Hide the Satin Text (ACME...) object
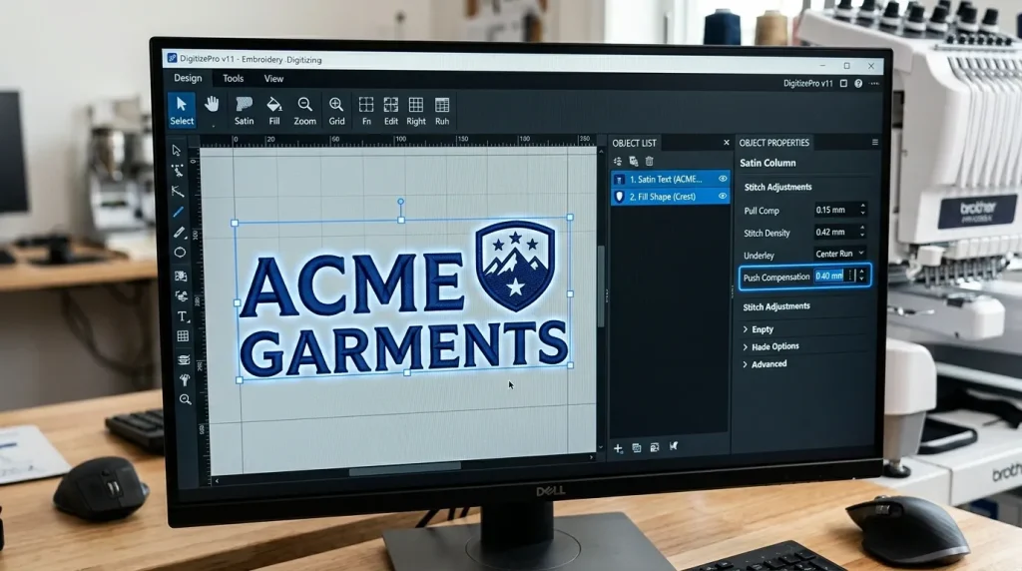1022x571 pixels. click(x=723, y=179)
